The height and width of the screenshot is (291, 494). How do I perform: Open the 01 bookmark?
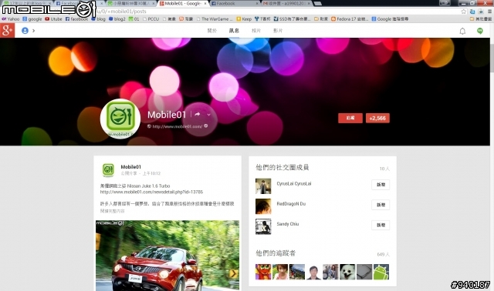(x=134, y=18)
